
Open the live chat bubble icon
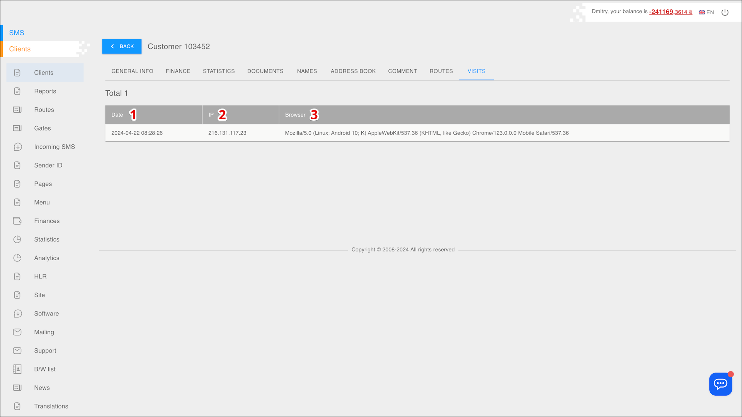click(x=720, y=384)
